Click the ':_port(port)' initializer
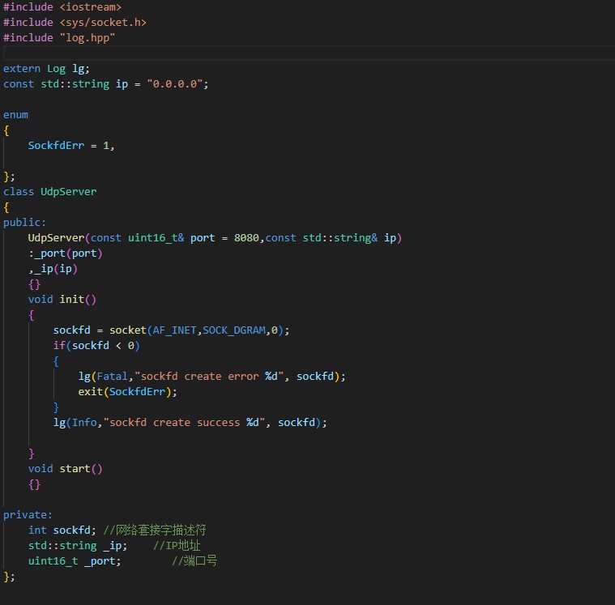The image size is (615, 605). [65, 254]
